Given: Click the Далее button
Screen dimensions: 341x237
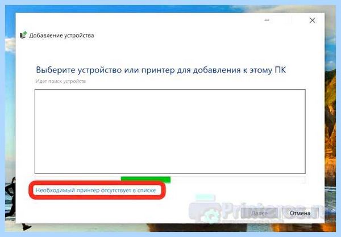Looking at the screenshot, I should (259, 213).
